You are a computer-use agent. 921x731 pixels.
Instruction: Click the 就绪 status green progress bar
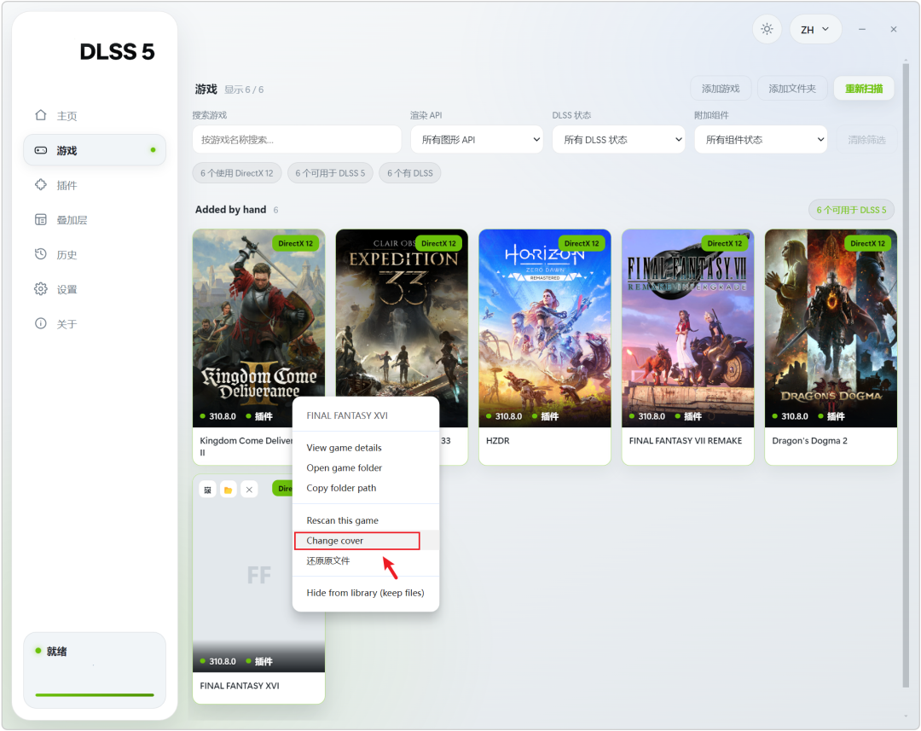(95, 695)
